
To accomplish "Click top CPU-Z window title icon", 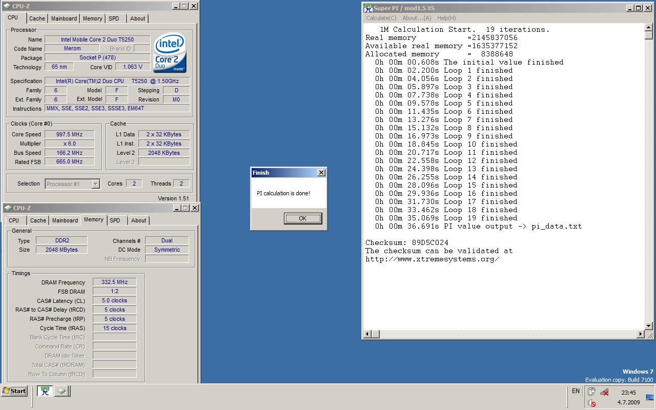I will (x=7, y=6).
